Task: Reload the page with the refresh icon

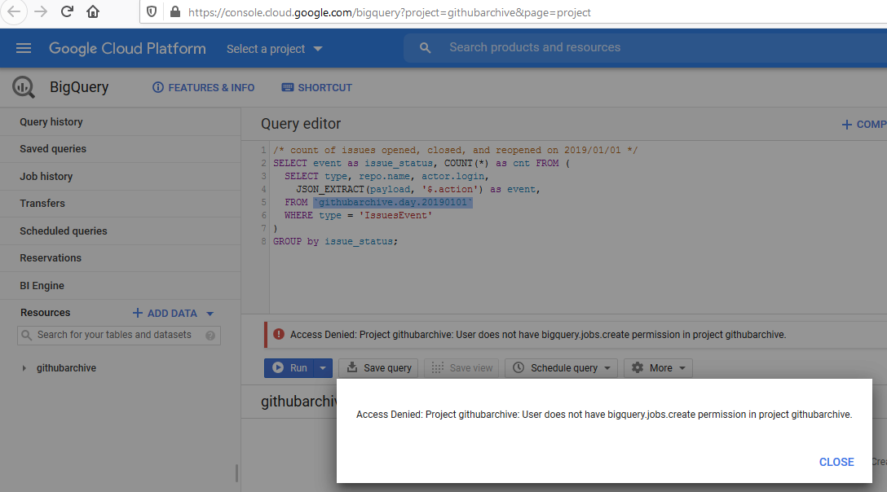Action: click(x=67, y=12)
